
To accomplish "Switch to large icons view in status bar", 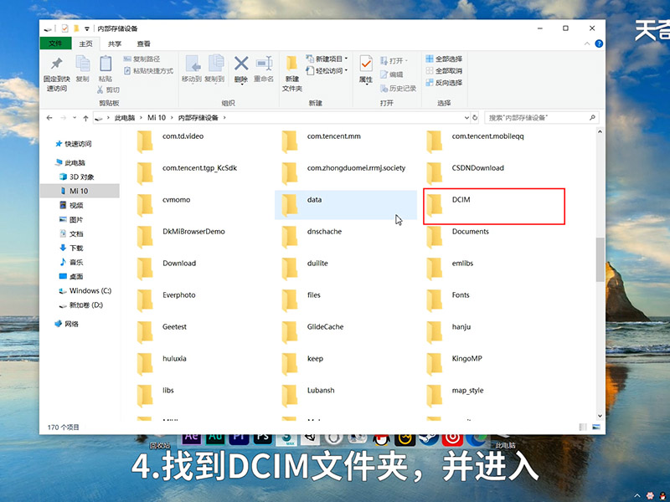I will click(596, 427).
